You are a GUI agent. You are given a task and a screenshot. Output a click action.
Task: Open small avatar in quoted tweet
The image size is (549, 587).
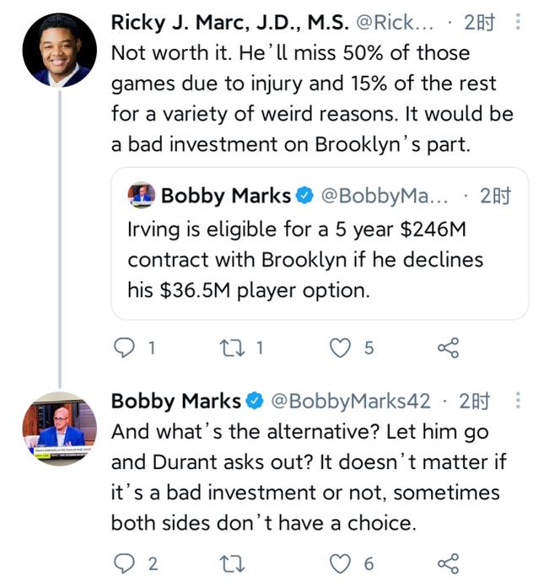(142, 196)
